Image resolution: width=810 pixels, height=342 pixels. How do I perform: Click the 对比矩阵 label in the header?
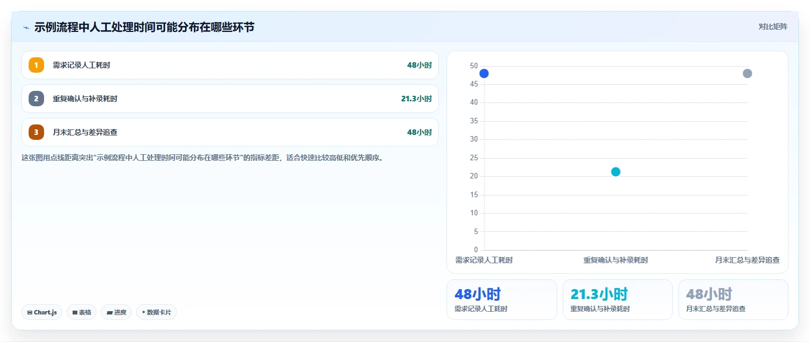point(773,26)
